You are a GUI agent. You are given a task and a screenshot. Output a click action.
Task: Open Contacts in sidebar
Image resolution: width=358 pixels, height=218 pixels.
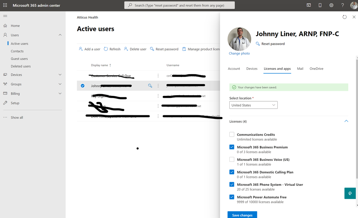pyautogui.click(x=17, y=51)
